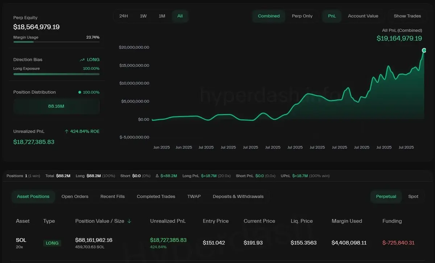
Task: Select the 1W time range
Action: click(x=143, y=16)
